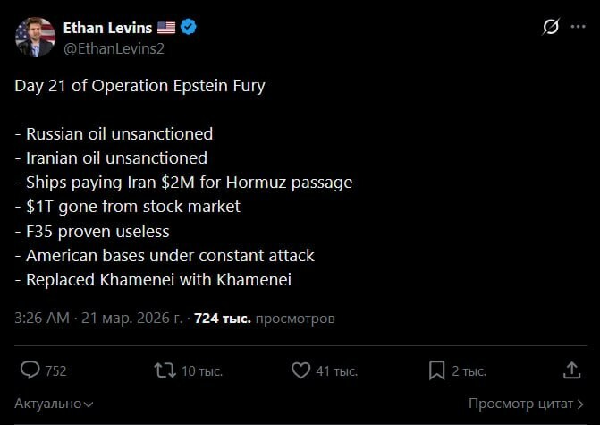Image resolution: width=600 pixels, height=425 pixels.
Task: Click the US flag emoji beside name
Action: coord(166,27)
